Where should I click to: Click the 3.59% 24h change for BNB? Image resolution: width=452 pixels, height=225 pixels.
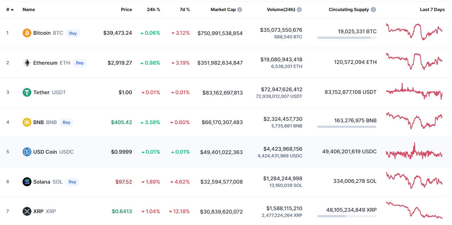[x=150, y=122]
